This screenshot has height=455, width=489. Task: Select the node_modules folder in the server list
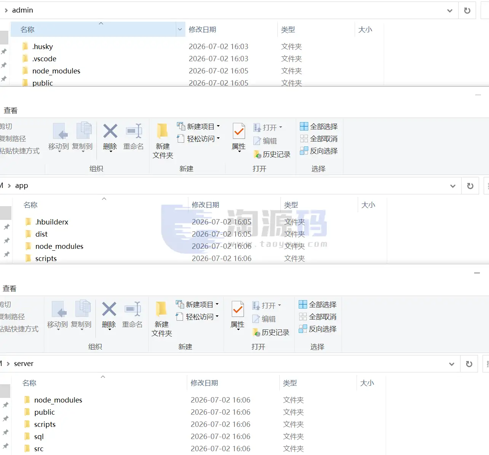58,400
